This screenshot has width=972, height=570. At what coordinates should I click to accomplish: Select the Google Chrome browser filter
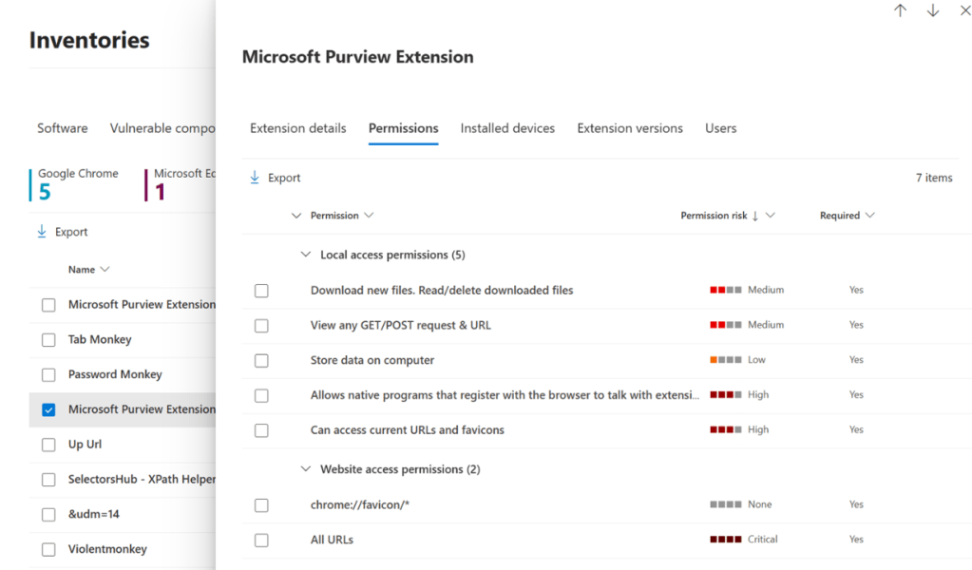point(78,184)
